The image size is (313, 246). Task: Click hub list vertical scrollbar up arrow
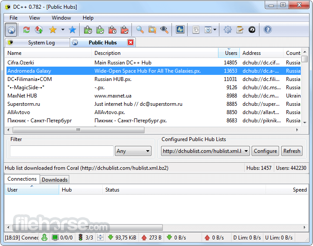pos(305,52)
